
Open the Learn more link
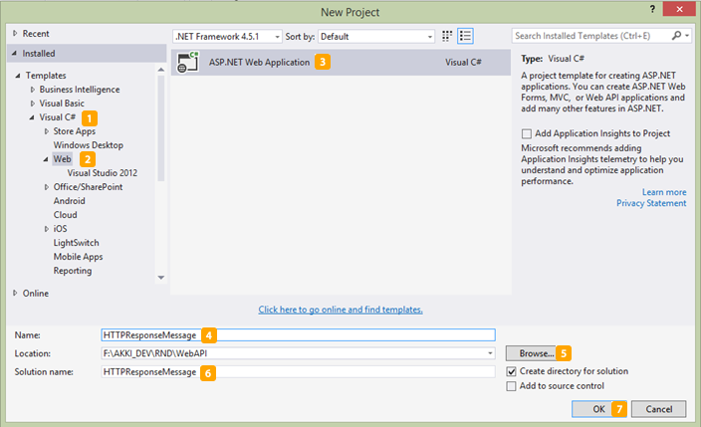point(664,192)
